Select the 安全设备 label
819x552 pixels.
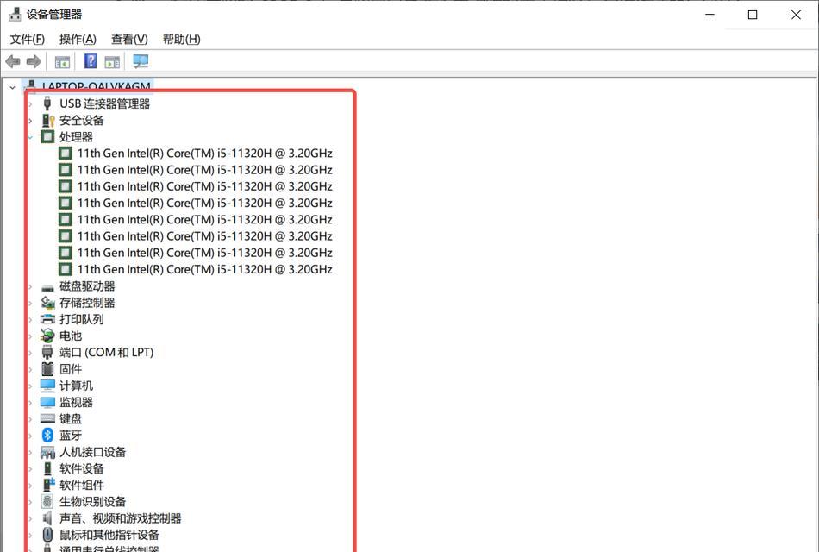pyautogui.click(x=82, y=120)
